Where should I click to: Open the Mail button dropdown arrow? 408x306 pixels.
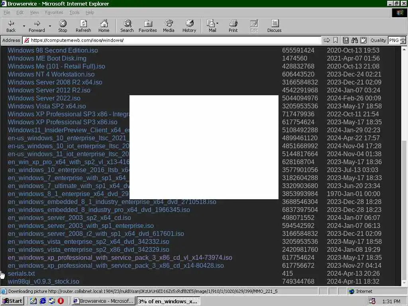(217, 24)
